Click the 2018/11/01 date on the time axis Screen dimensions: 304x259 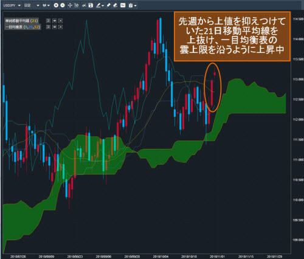click(217, 257)
